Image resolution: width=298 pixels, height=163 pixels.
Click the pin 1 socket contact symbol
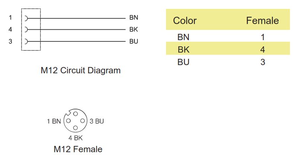[26, 17]
